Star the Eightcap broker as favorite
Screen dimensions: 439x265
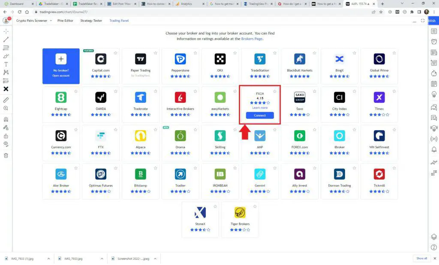pos(76,91)
